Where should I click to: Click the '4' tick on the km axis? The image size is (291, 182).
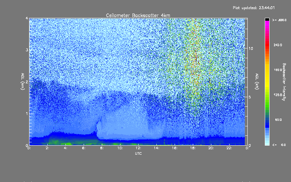coord(27,18)
